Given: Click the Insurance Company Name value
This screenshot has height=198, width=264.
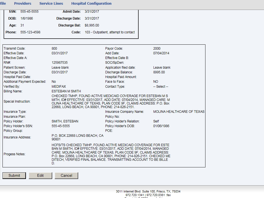Looking at the screenshot, I should pos(179,112).
